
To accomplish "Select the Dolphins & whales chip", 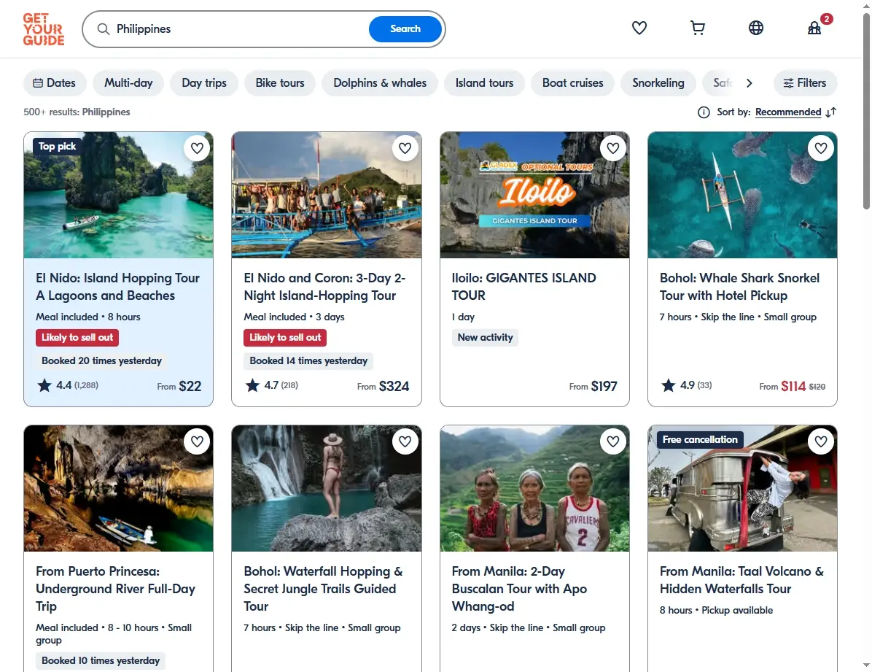I will [380, 83].
